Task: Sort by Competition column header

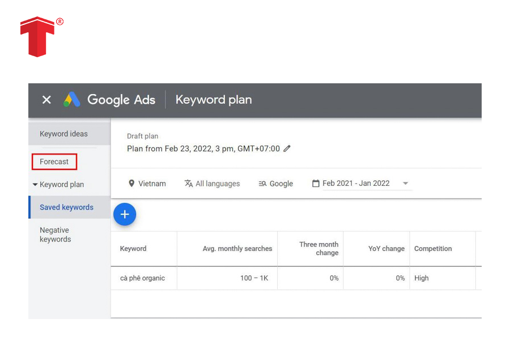Action: [433, 249]
